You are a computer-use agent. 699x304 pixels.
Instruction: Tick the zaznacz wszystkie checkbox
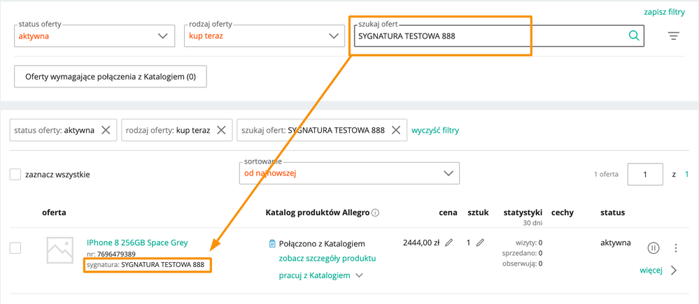click(15, 175)
